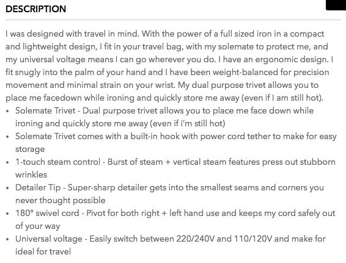
Task: Click the sentence 'I was designed with travel in mind'
Action: 72,34
